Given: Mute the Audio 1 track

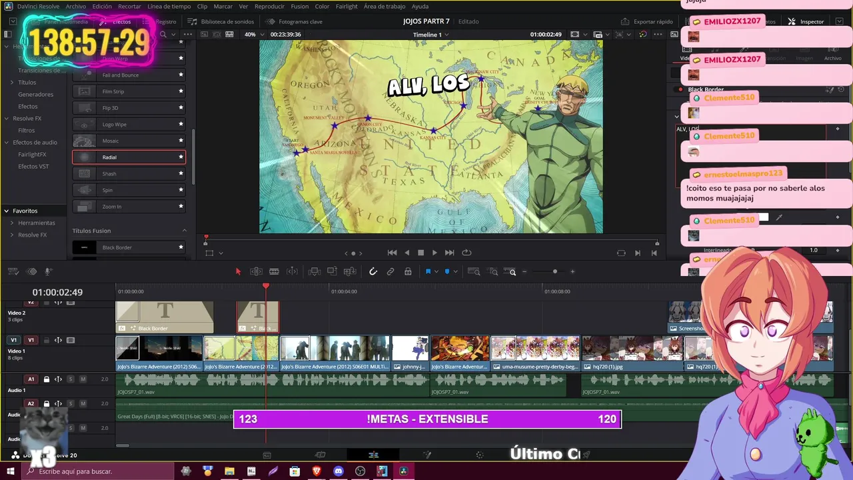Looking at the screenshot, I should [83, 379].
